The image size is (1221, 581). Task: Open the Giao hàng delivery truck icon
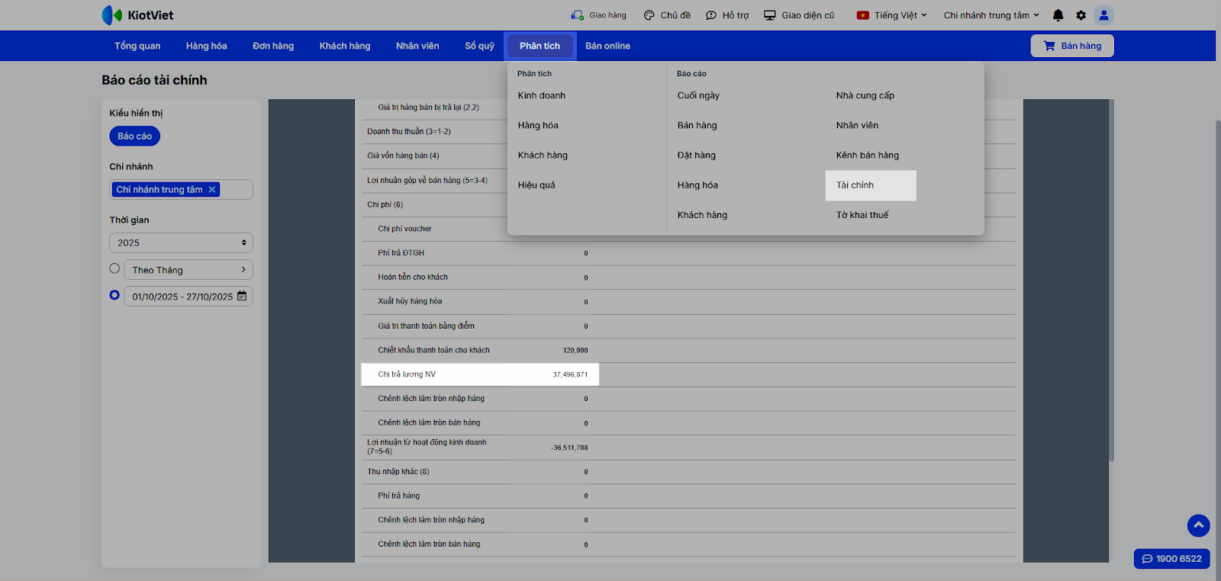[577, 15]
